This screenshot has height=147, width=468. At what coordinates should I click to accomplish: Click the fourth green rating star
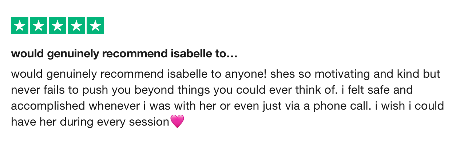coord(76,25)
